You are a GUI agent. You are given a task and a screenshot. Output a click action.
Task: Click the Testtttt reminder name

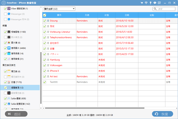[x=54, y=82]
